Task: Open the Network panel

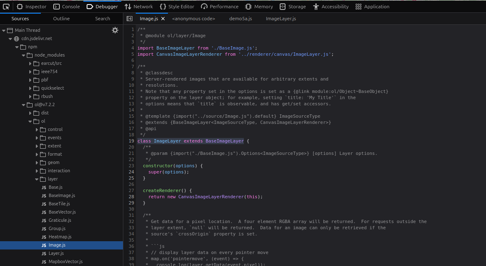Action: click(139, 7)
